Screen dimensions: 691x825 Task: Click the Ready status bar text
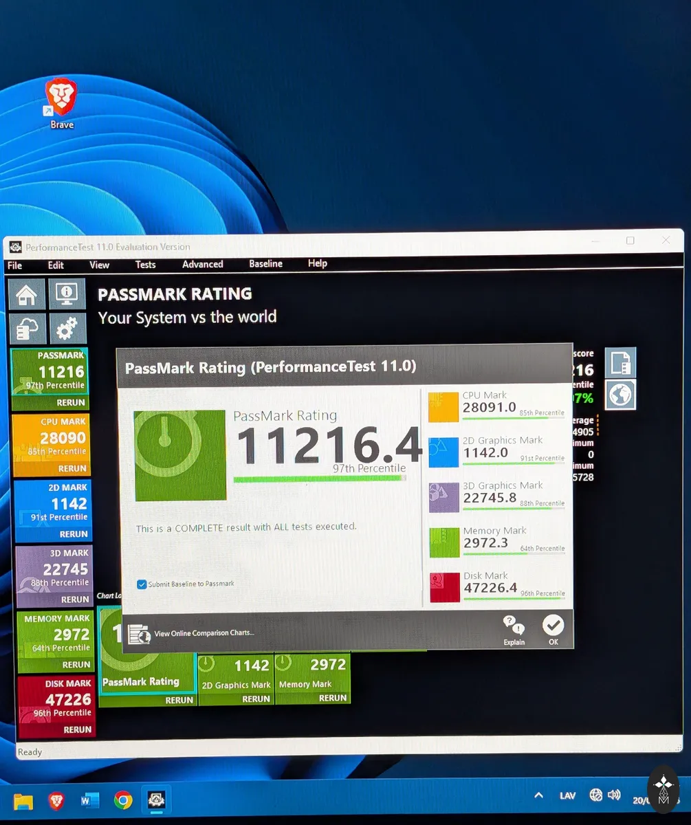coord(30,752)
